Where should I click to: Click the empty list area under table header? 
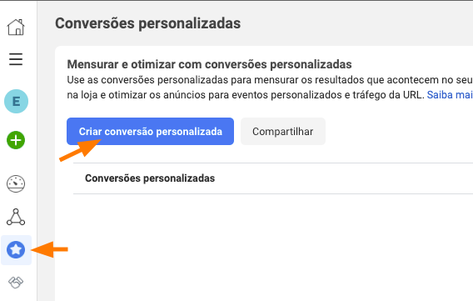273,242
